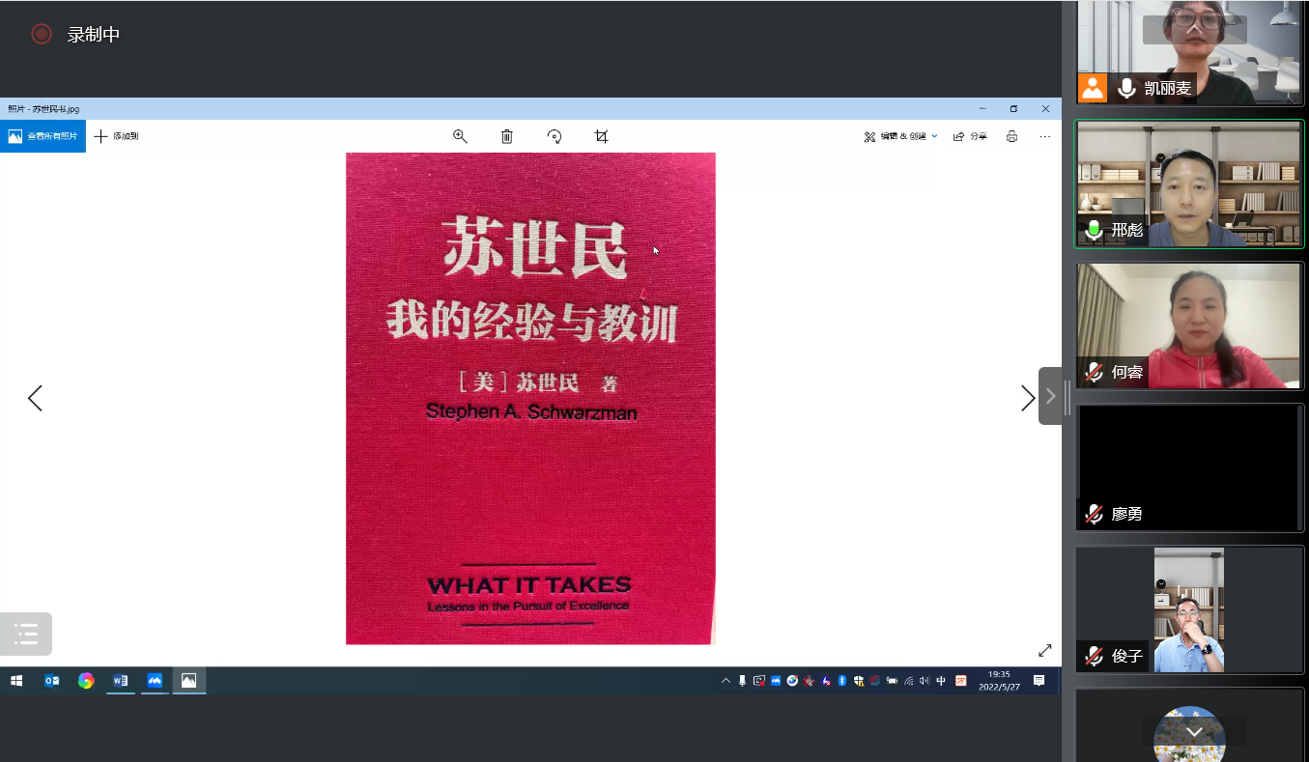This screenshot has height=762, width=1309.
Task: Zoom in on the photo with magnifier icon
Action: tap(460, 136)
